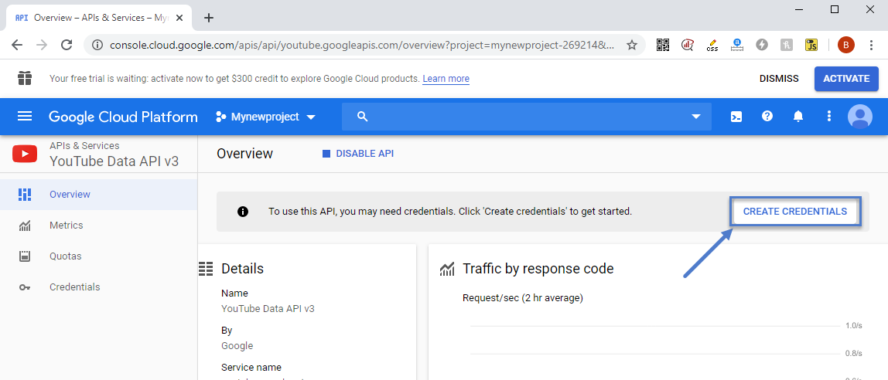Click the ACTIVATE button

coord(846,79)
